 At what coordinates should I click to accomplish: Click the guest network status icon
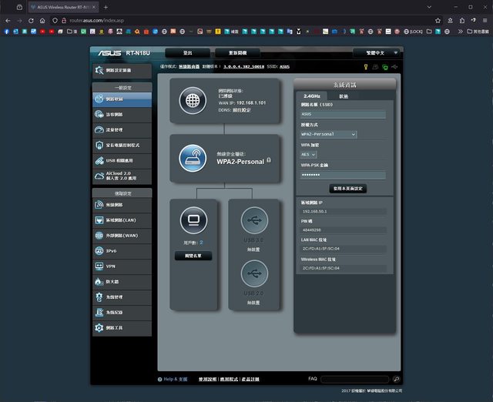tap(375, 67)
